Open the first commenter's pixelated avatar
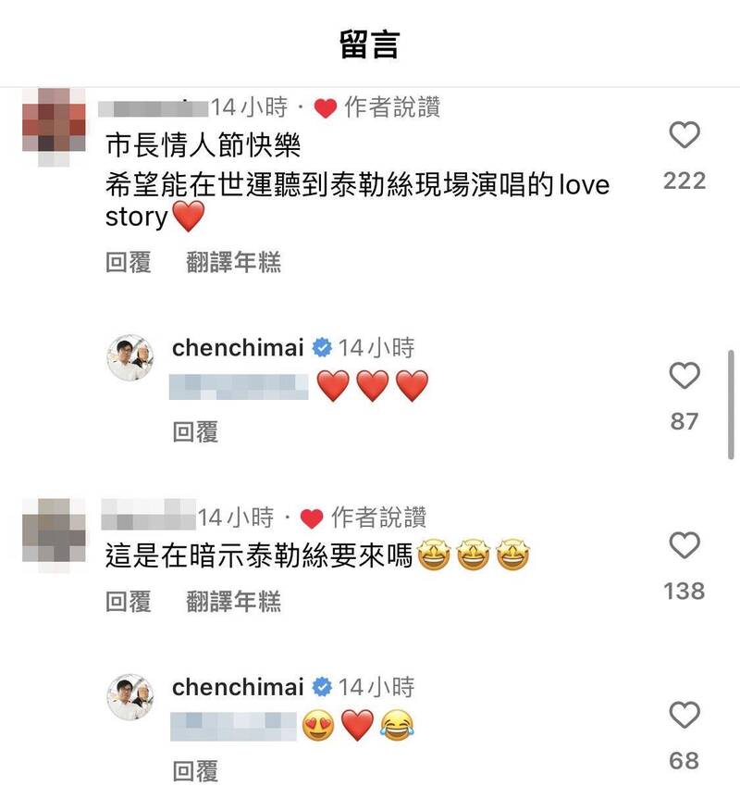The height and width of the screenshot is (786, 740). (x=54, y=128)
